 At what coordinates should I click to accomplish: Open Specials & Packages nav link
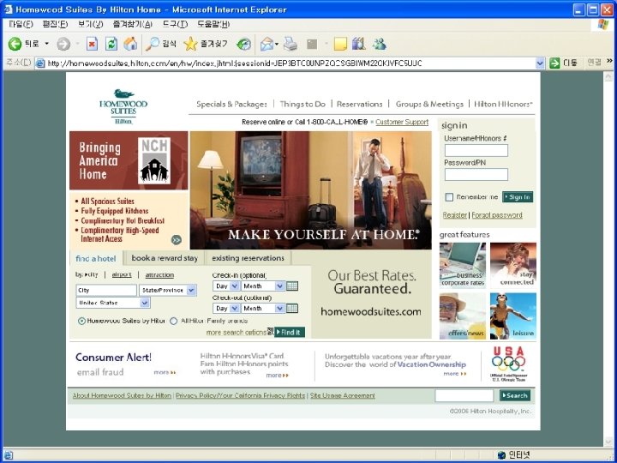231,105
